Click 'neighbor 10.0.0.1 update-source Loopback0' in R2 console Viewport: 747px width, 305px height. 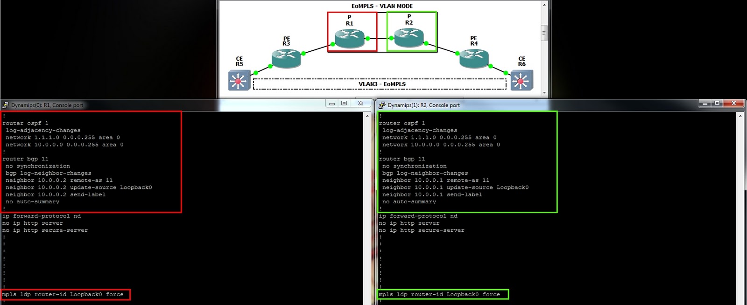(x=456, y=187)
